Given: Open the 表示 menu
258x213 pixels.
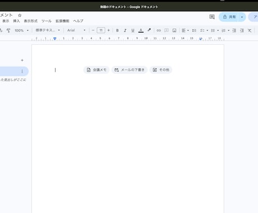Looking at the screenshot, I should coord(6,21).
